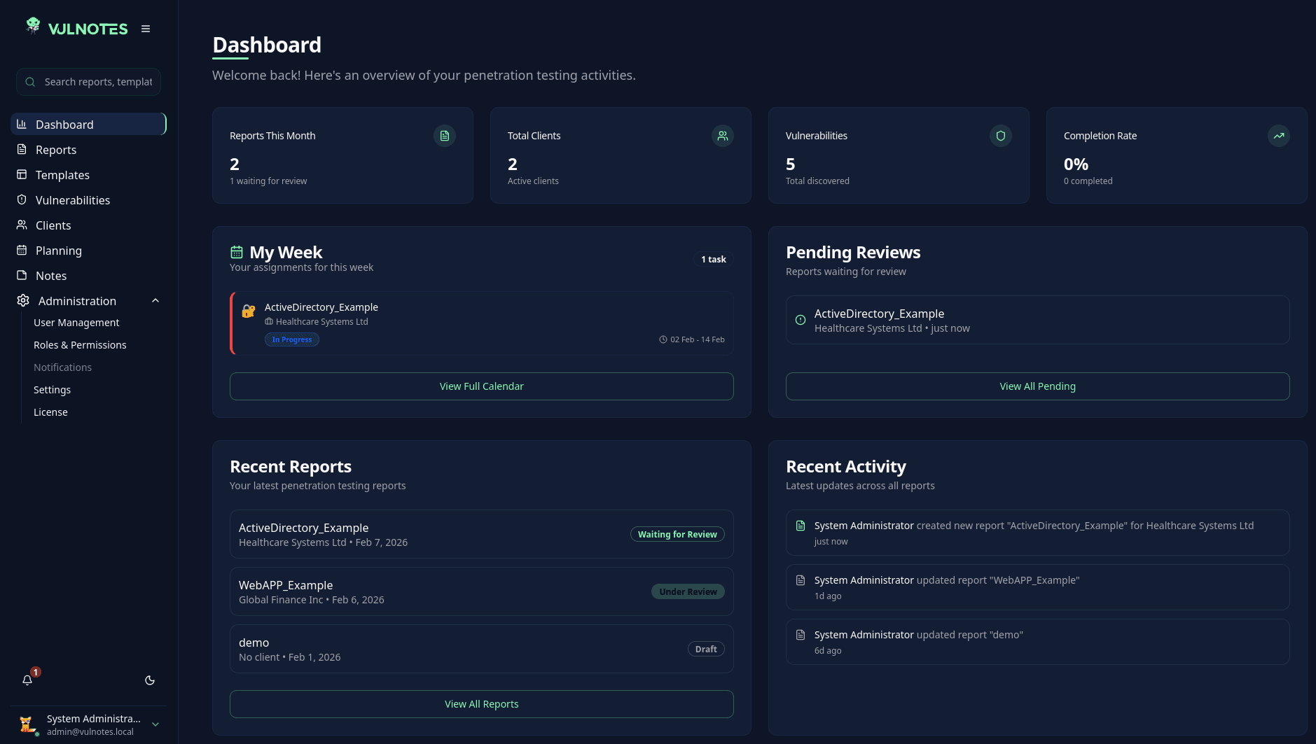Click the Notes document icon in sidebar
1316x744 pixels.
click(x=22, y=275)
